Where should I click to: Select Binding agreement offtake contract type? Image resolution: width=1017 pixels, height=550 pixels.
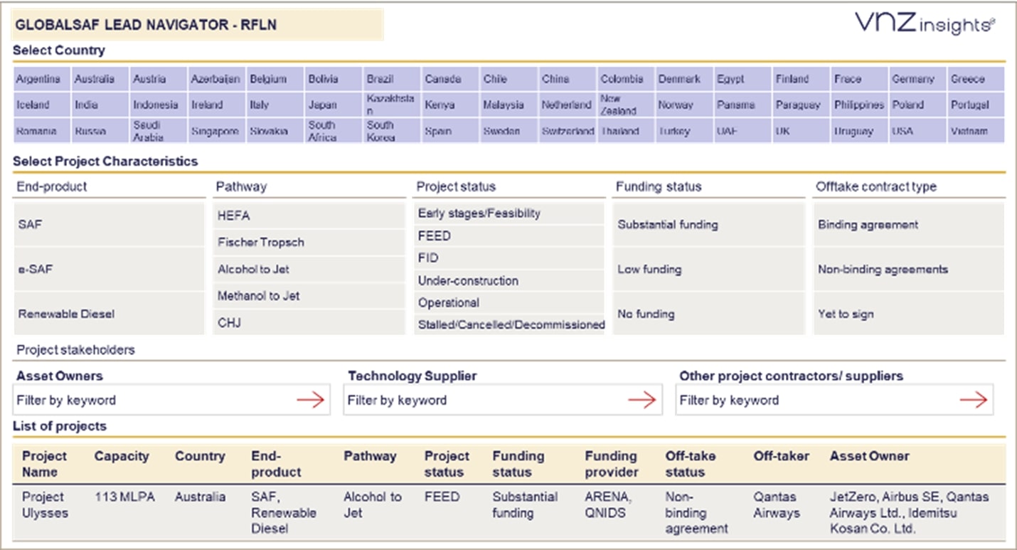[x=908, y=224]
